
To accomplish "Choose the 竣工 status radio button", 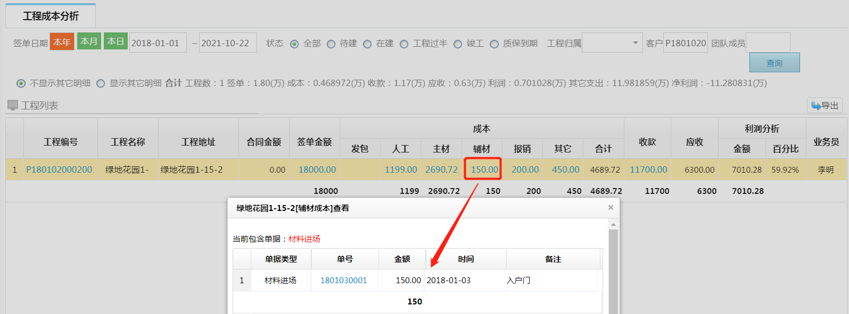I will tap(458, 44).
